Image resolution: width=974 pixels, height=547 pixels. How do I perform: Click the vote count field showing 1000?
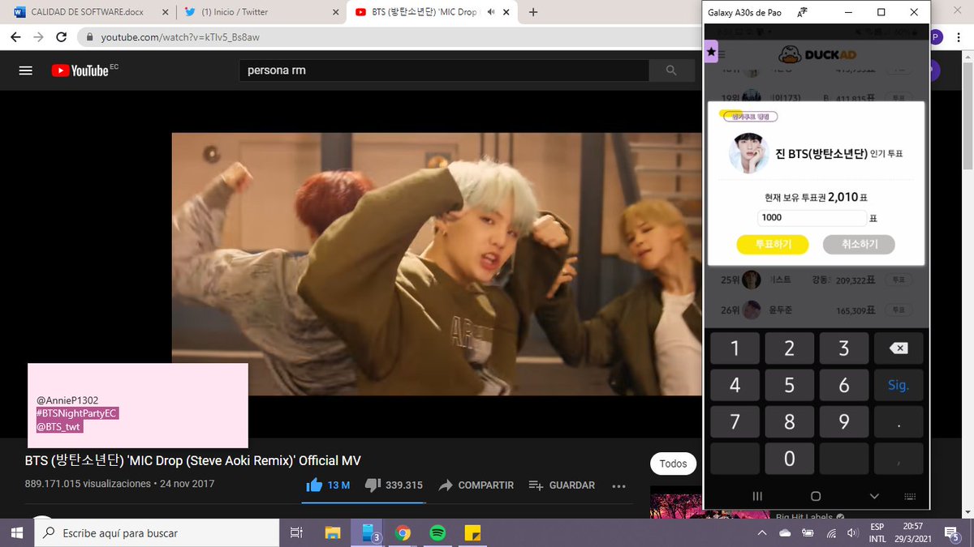tap(812, 217)
